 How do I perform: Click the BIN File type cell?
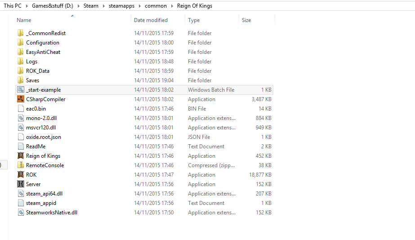[197, 109]
